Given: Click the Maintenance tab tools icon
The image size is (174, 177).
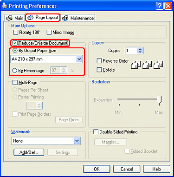Looking at the screenshot, I should point(65,18).
